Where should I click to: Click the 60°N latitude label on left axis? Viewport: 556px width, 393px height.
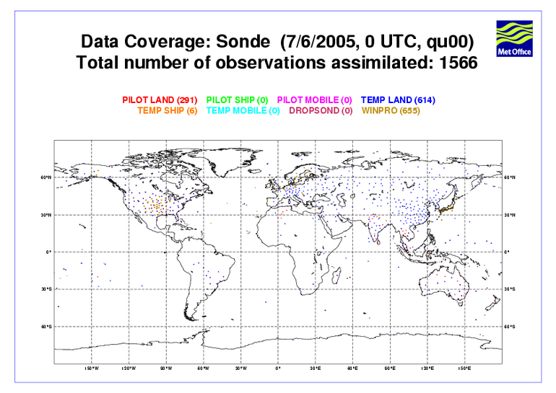click(x=47, y=177)
